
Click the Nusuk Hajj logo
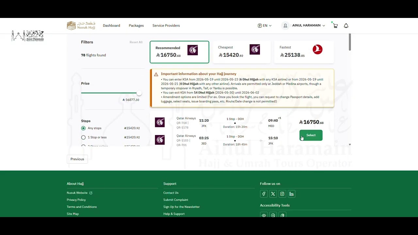coord(81,25)
